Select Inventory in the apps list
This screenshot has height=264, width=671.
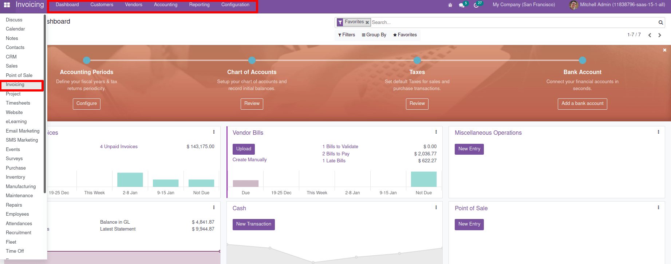[15, 177]
